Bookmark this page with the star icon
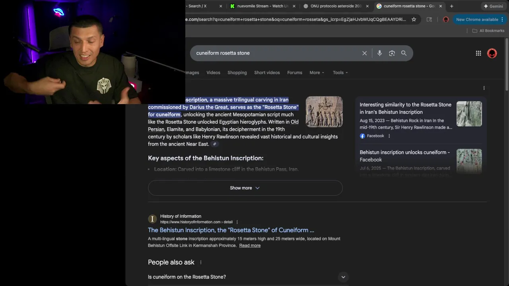509x286 pixels. [x=414, y=19]
